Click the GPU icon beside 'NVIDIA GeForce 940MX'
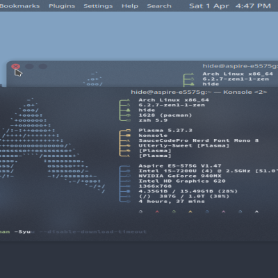 point(129,176)
